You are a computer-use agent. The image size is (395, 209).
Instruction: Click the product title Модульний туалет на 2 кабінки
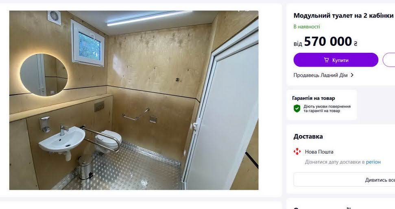tap(343, 15)
